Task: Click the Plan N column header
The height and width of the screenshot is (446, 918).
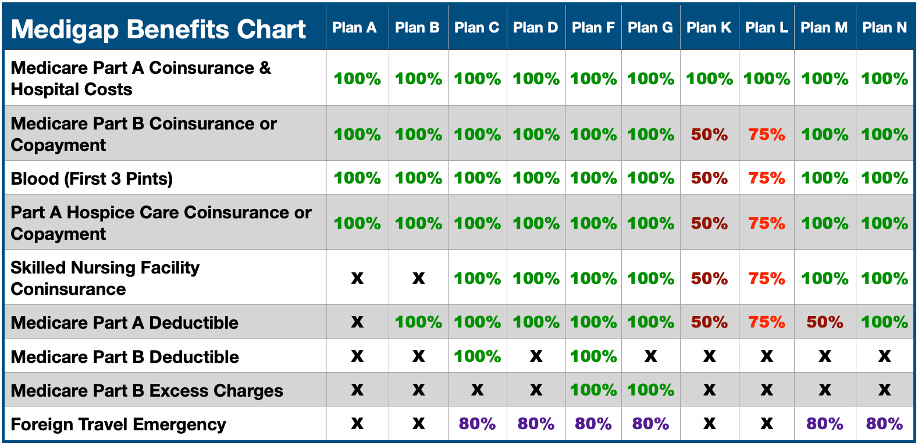Action: tap(884, 27)
